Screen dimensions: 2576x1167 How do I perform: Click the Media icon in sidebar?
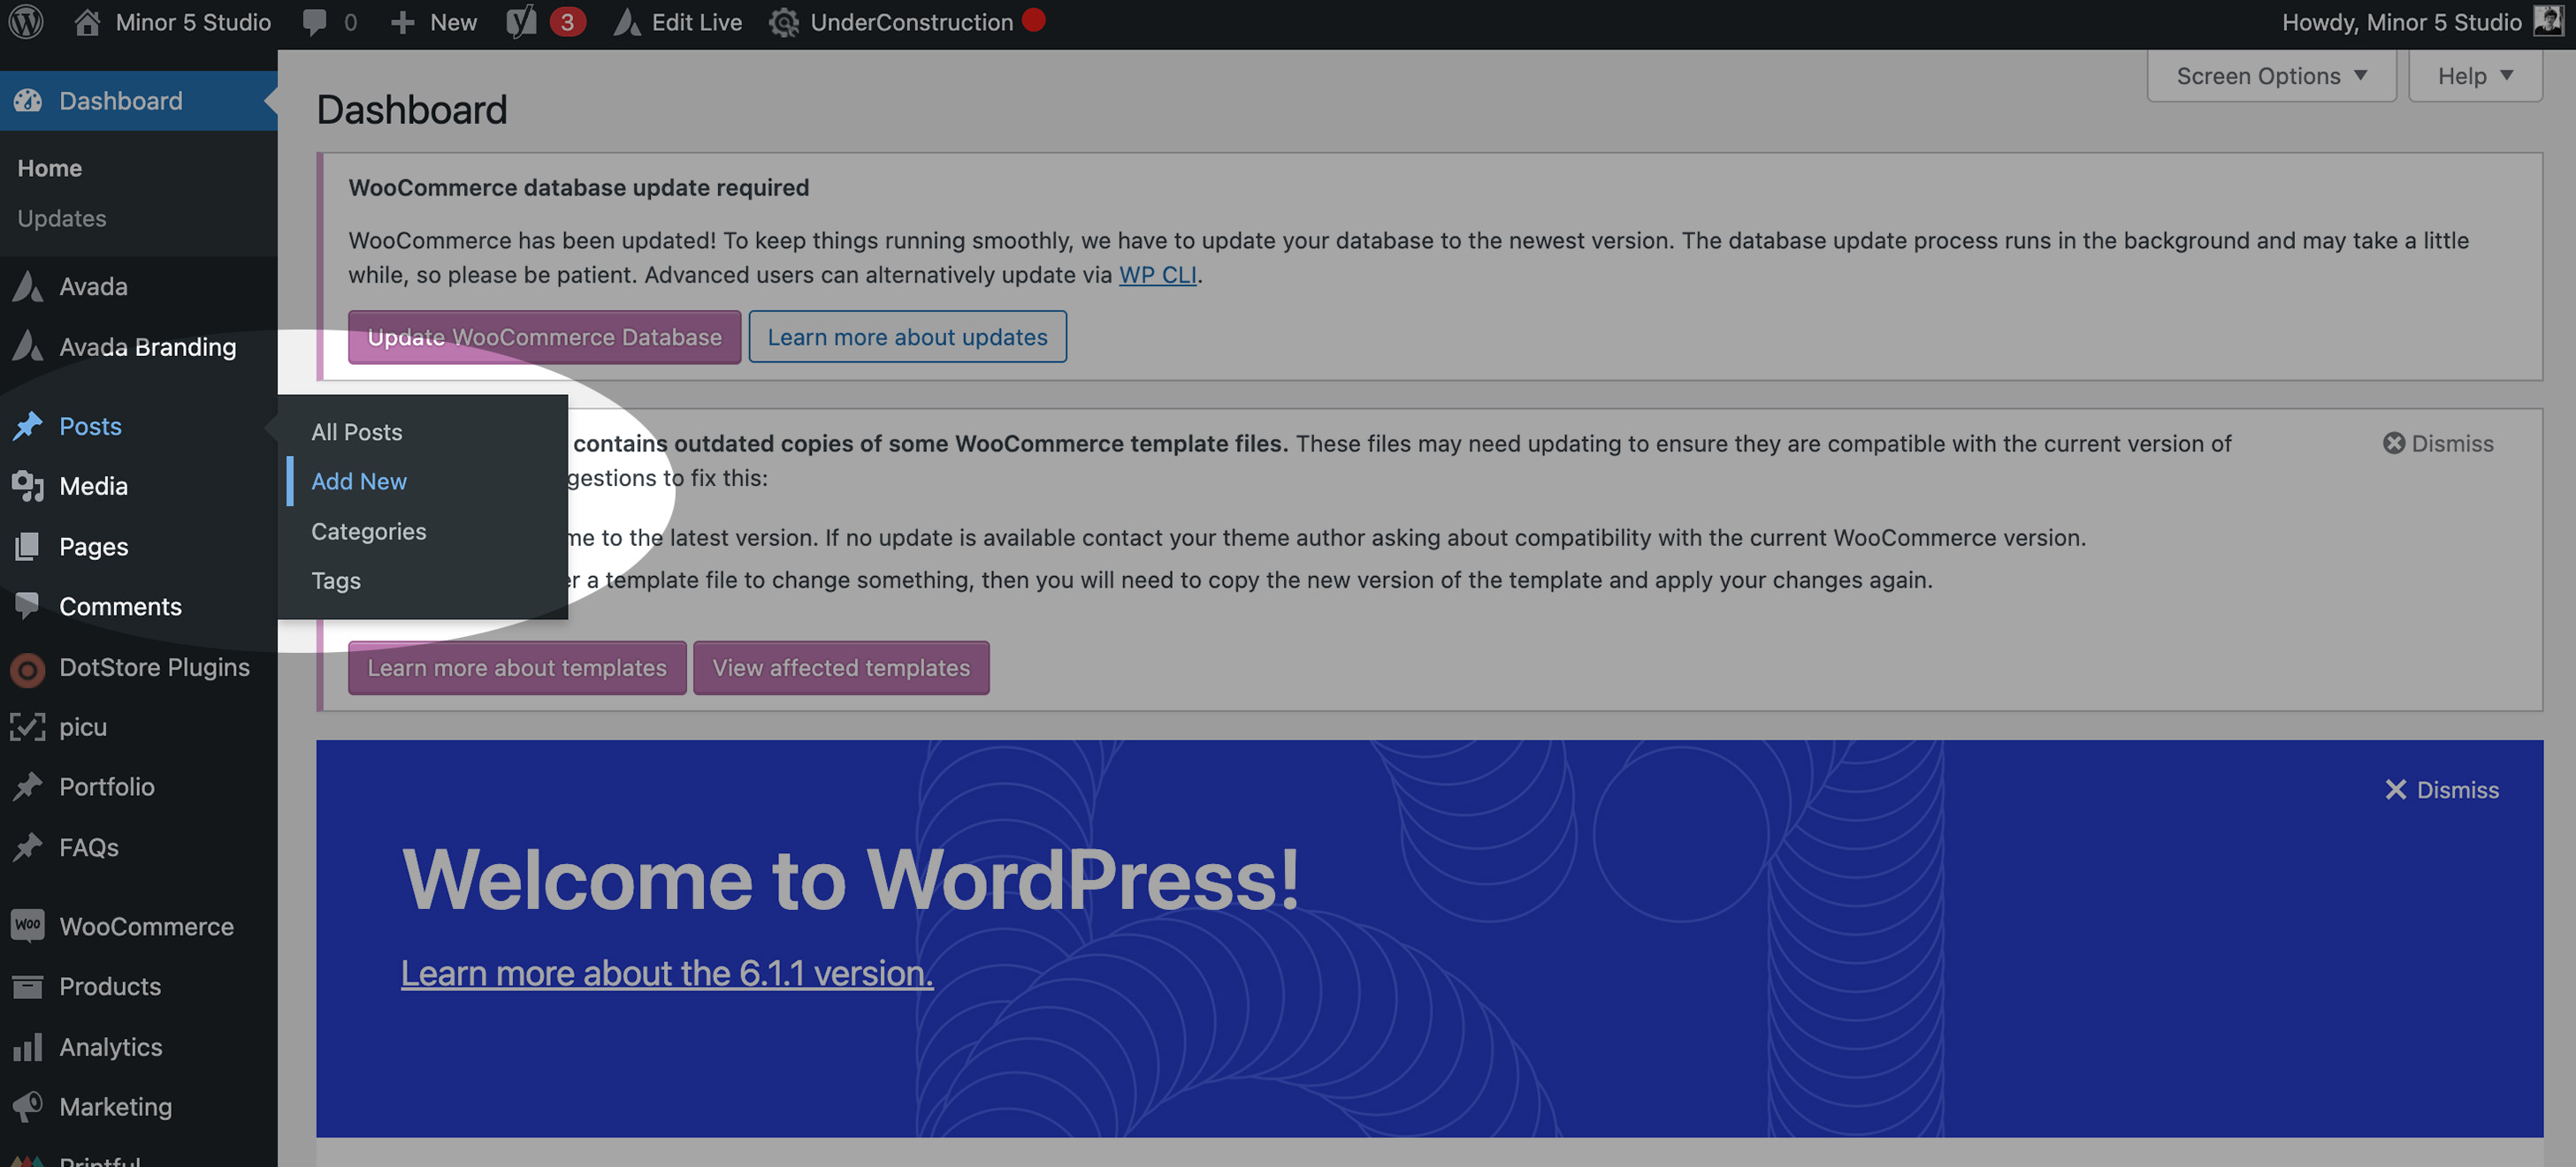[x=28, y=486]
